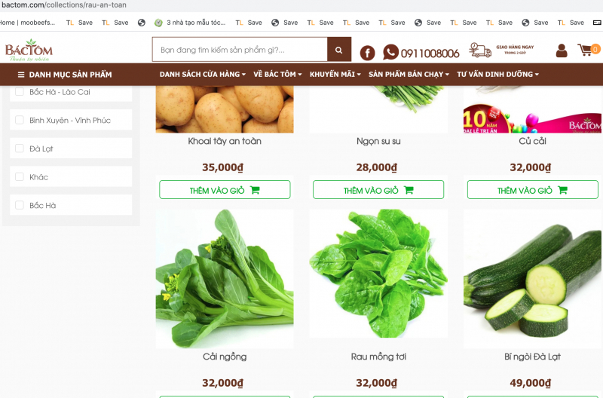Click the Bác Tôm logo
Viewport: 603px width, 398px height.
29,50
